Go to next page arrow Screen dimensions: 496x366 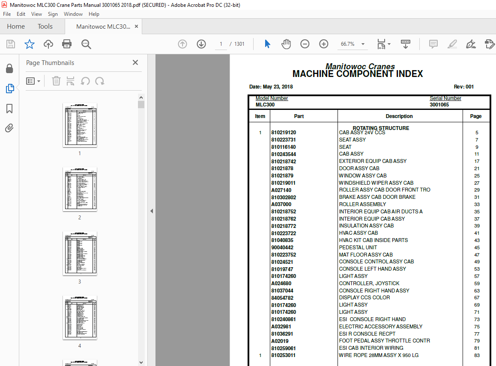pos(201,44)
